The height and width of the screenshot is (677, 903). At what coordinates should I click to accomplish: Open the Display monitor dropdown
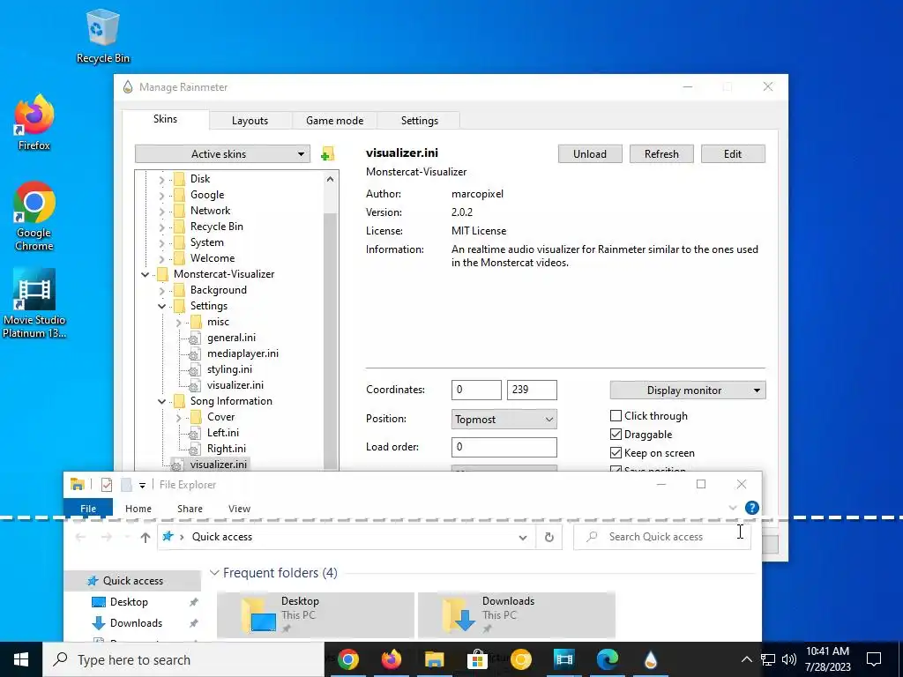click(x=688, y=391)
